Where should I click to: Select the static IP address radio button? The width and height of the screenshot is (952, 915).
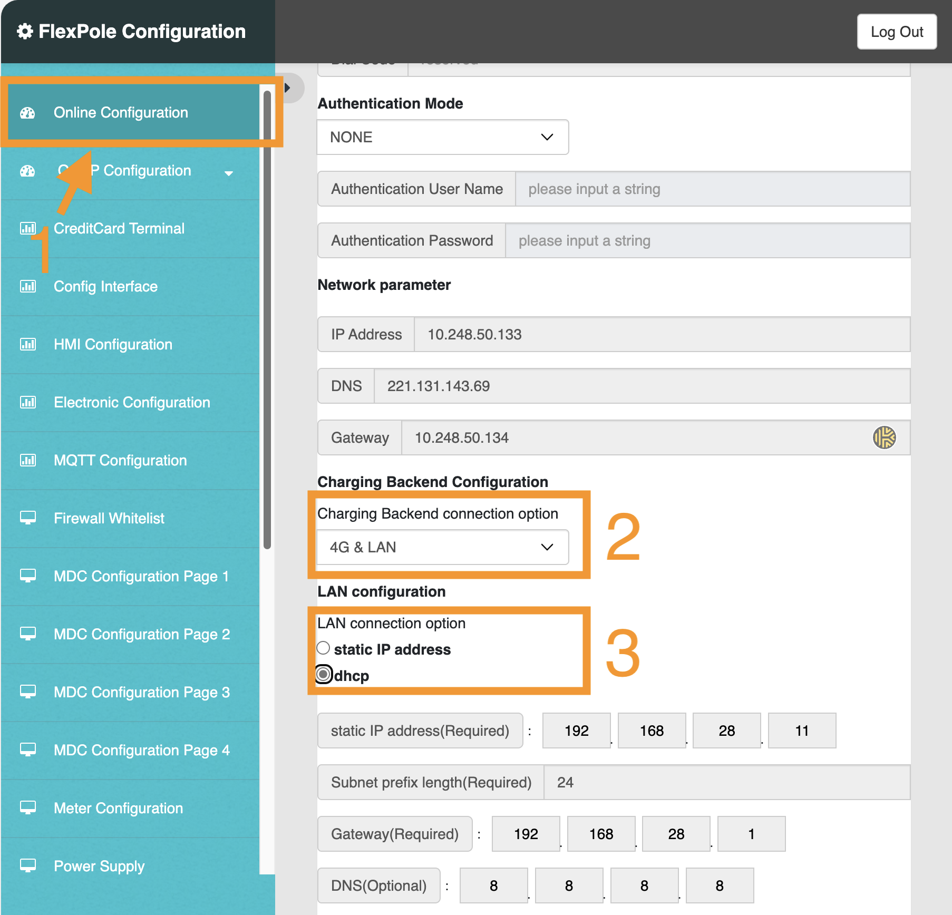click(323, 648)
